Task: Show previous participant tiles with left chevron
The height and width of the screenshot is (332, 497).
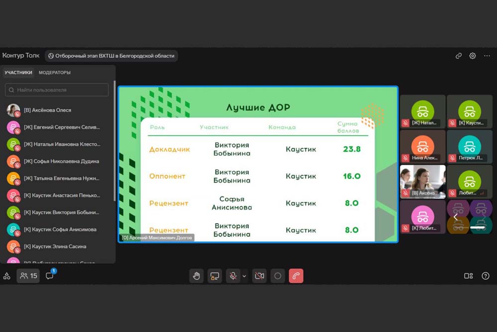Action: click(x=456, y=218)
